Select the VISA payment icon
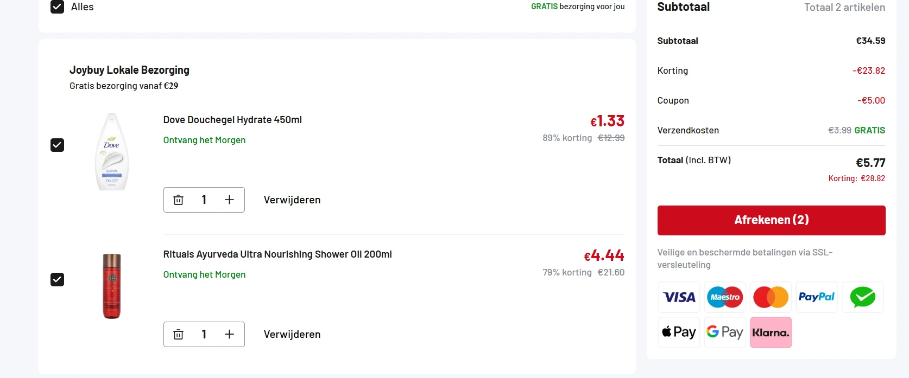This screenshot has height=378, width=909. [x=679, y=297]
